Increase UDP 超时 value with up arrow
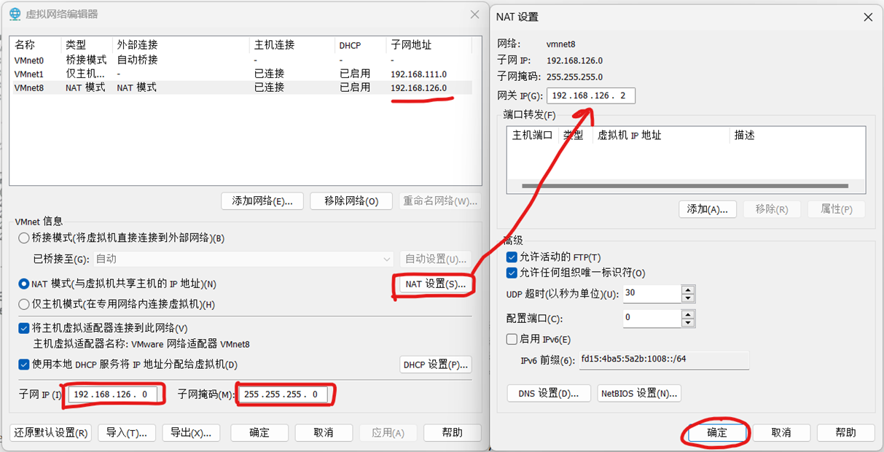884x452 pixels. click(687, 289)
